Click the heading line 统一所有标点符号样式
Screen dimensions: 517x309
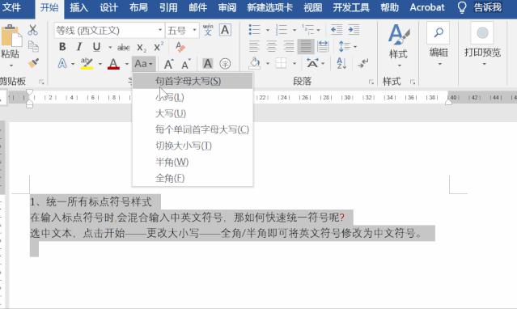(x=99, y=202)
